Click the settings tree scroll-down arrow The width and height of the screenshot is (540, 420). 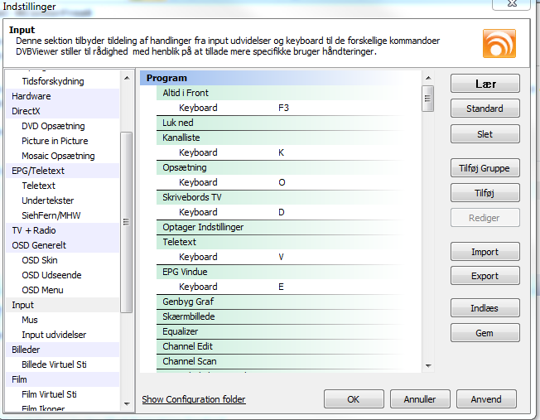pyautogui.click(x=127, y=403)
